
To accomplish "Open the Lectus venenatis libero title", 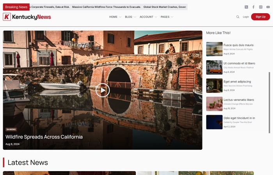I will pos(239,100).
